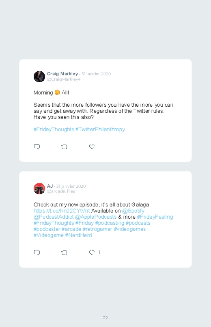Image resolution: width=211 pixels, height=327 pixels.
Task: Open the @PodcastAddict mention
Action: click(x=54, y=217)
